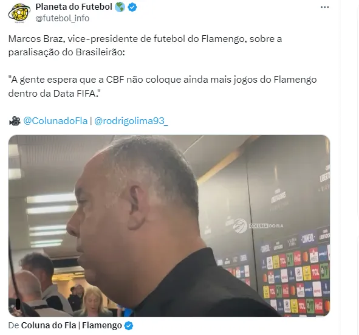The width and height of the screenshot is (359, 335).
Task: Open the @ColunadoFla mention
Action: [55, 121]
